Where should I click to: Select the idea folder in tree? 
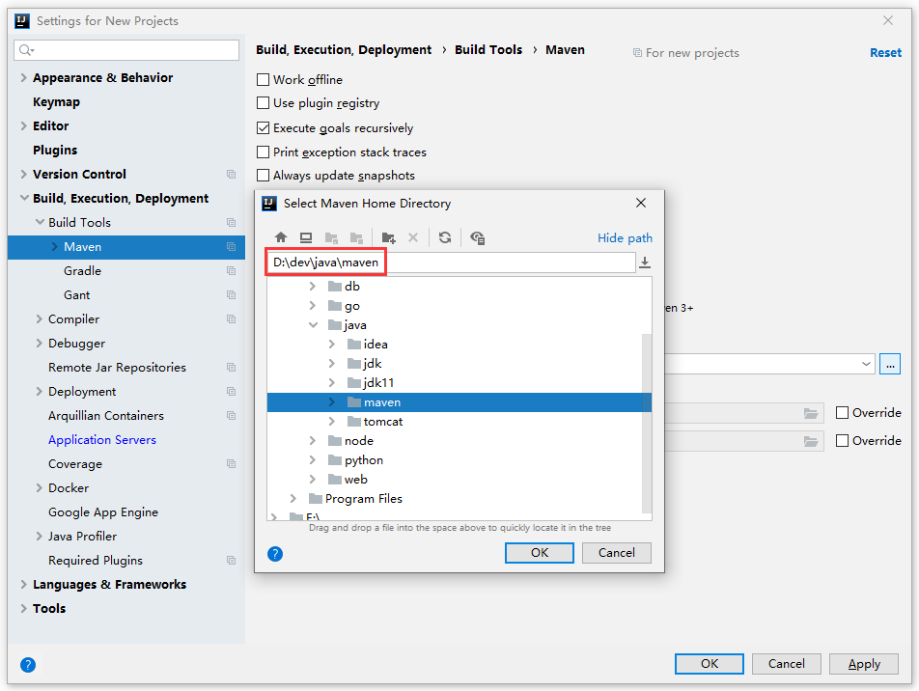point(376,344)
